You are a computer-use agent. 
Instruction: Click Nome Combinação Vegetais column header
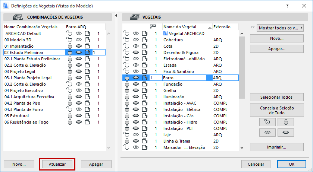(34, 27)
